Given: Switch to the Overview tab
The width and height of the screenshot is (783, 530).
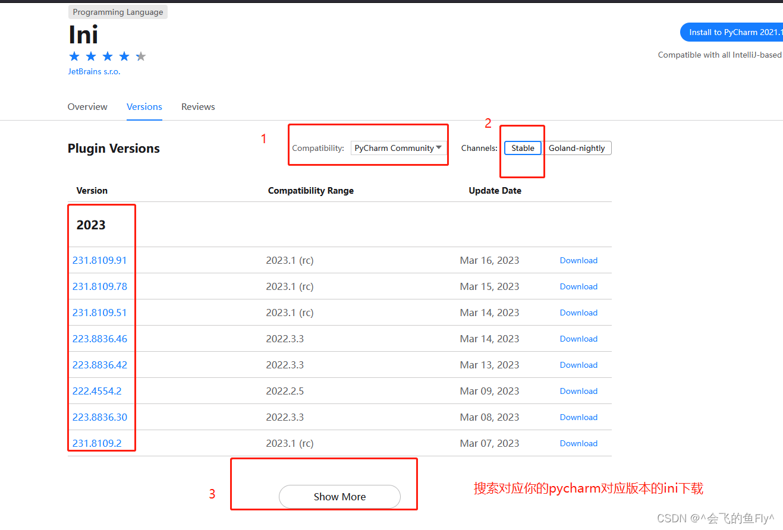Looking at the screenshot, I should pos(87,107).
